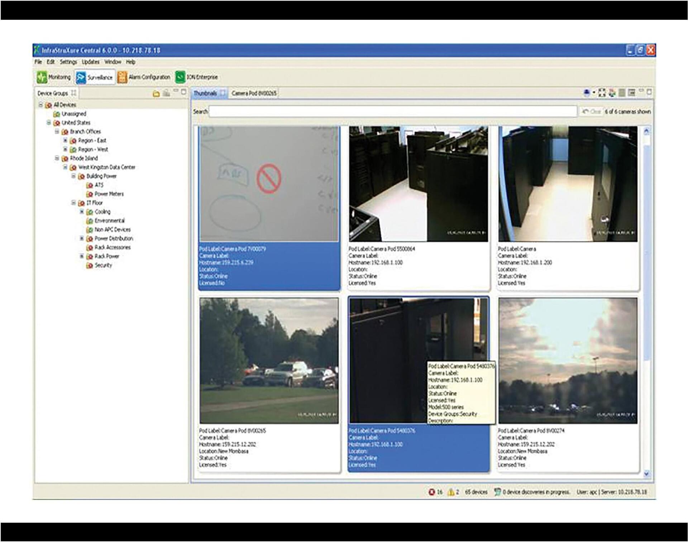
Task: Expand the Region - East tree node
Action: 65,140
